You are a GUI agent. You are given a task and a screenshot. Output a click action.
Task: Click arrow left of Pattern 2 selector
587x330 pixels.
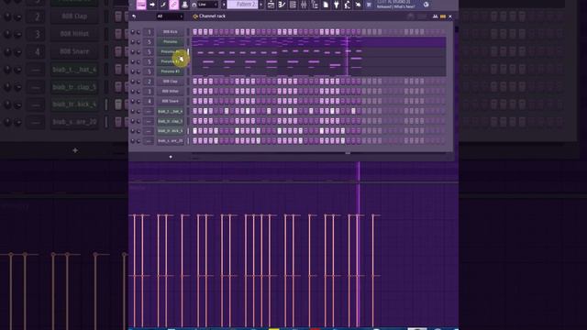(x=224, y=5)
